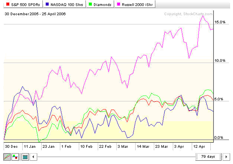Click the 22 Feb date label
This screenshot has height=164, width=233.
click(x=105, y=147)
